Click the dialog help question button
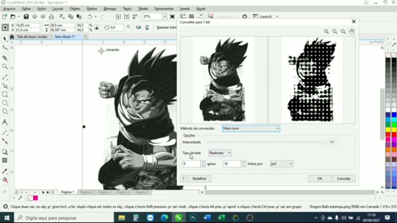 pos(183,178)
